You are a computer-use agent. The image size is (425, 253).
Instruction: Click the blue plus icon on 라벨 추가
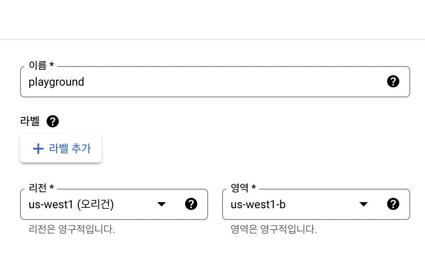click(38, 149)
